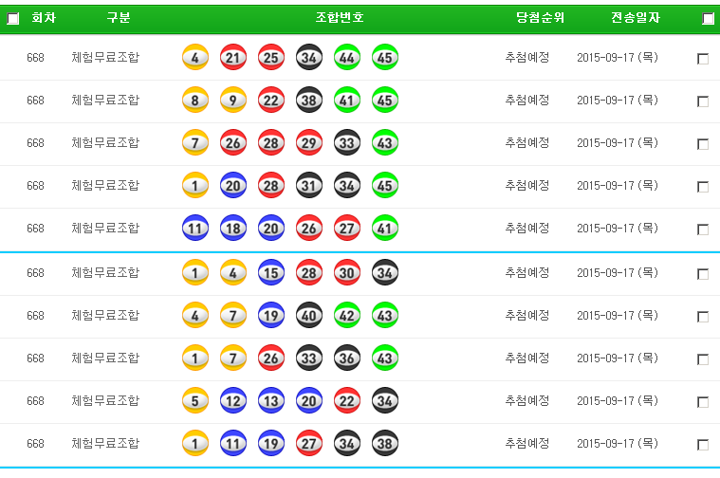Click the red number 21 ball
This screenshot has height=478, width=720.
pos(232,57)
